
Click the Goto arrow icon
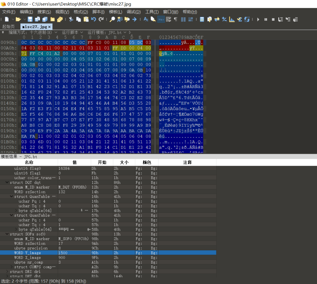tap(135, 19)
